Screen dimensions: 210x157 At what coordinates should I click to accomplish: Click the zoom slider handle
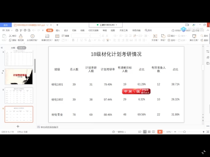click(184, 132)
